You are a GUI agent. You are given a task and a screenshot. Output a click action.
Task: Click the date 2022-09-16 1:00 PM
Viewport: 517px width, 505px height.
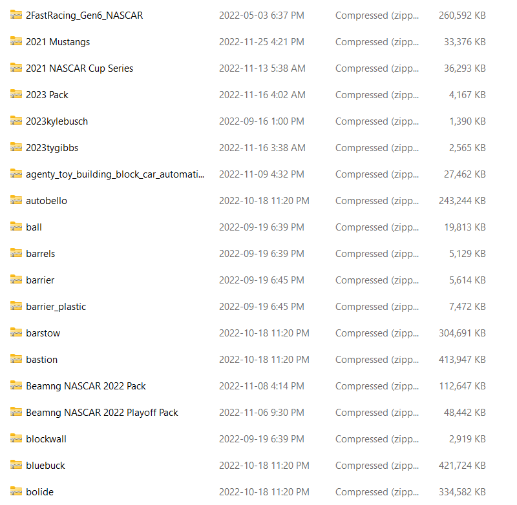[262, 121]
